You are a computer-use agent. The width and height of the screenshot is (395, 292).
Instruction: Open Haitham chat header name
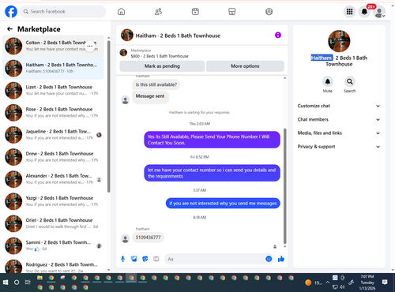(x=178, y=36)
